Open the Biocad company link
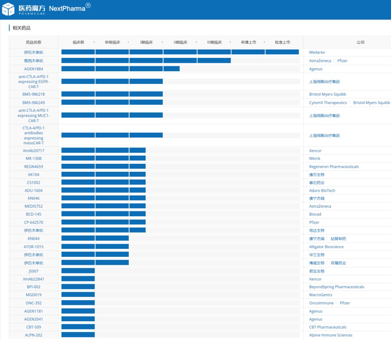Screen dimensions: 391x340 315,214
